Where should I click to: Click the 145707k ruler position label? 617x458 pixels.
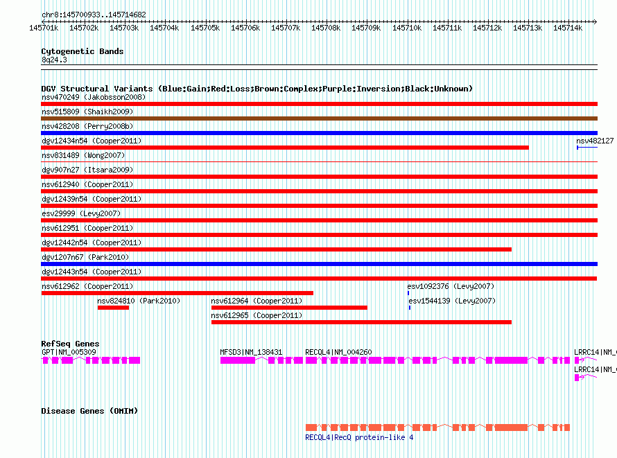click(286, 28)
